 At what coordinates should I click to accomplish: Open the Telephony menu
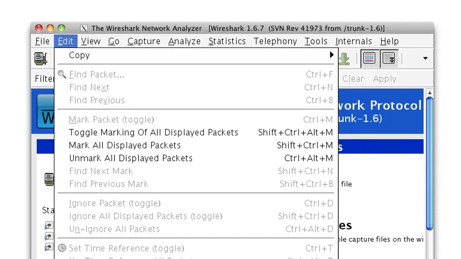(275, 41)
